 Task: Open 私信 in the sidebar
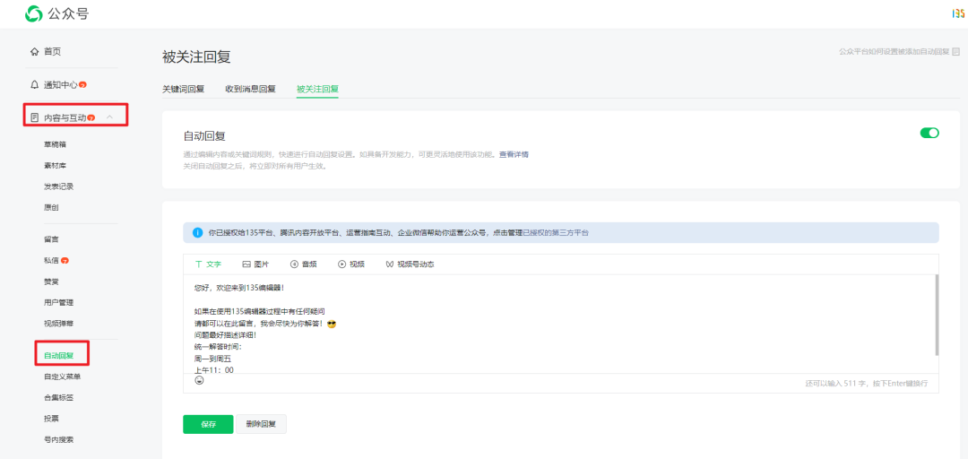click(51, 261)
